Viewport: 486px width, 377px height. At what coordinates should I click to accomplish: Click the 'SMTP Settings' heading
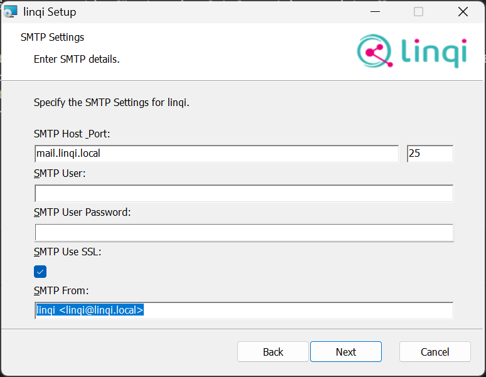52,38
